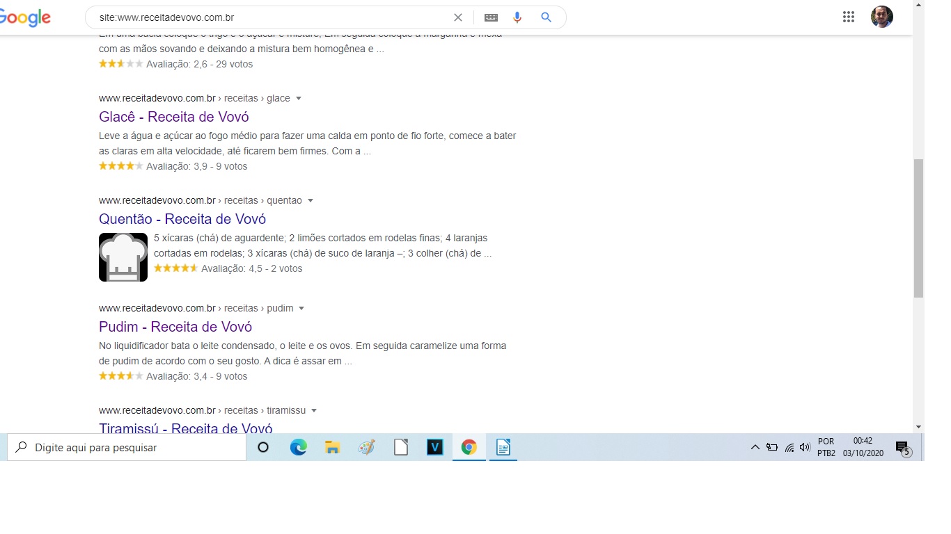Open the Quentão - Receita de Vovó result
The height and width of the screenshot is (534, 951).
click(x=182, y=219)
